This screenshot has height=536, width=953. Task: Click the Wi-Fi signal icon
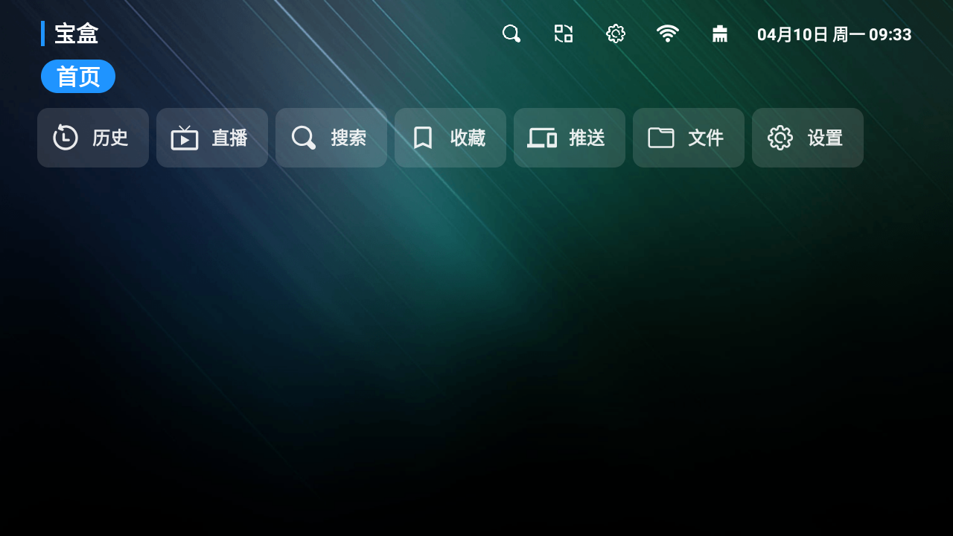click(668, 33)
